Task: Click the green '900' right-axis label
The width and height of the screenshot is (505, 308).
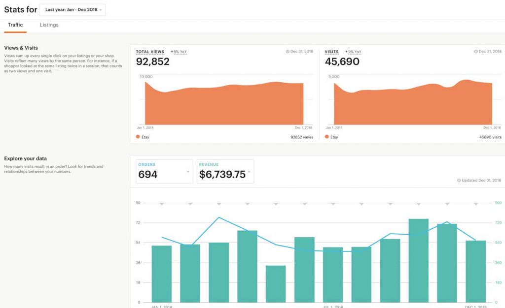Action: tap(498, 203)
